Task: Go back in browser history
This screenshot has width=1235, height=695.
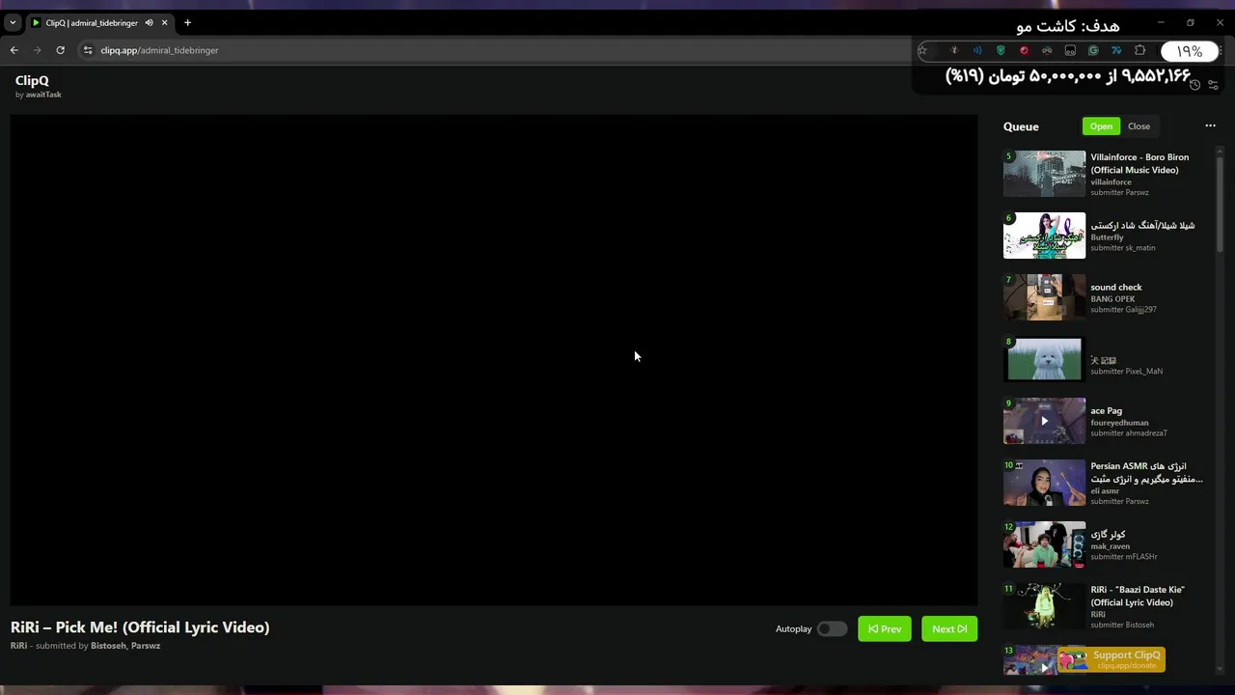Action: pos(14,50)
